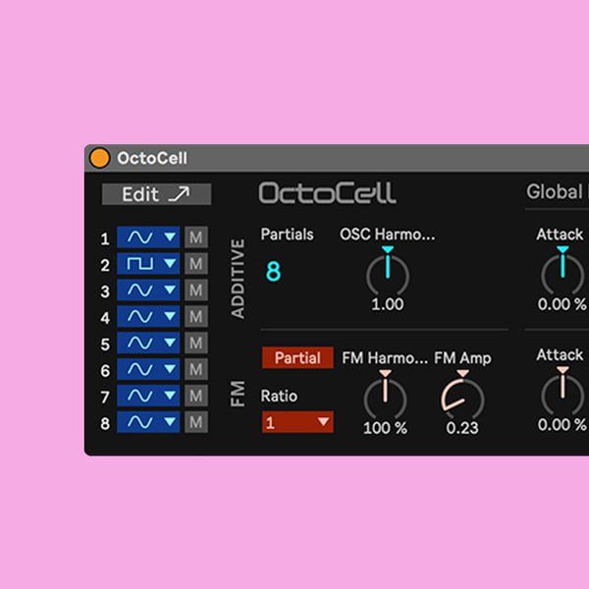This screenshot has width=589, height=589.
Task: Mute oscillator 1 with its M button
Action: [x=196, y=237]
